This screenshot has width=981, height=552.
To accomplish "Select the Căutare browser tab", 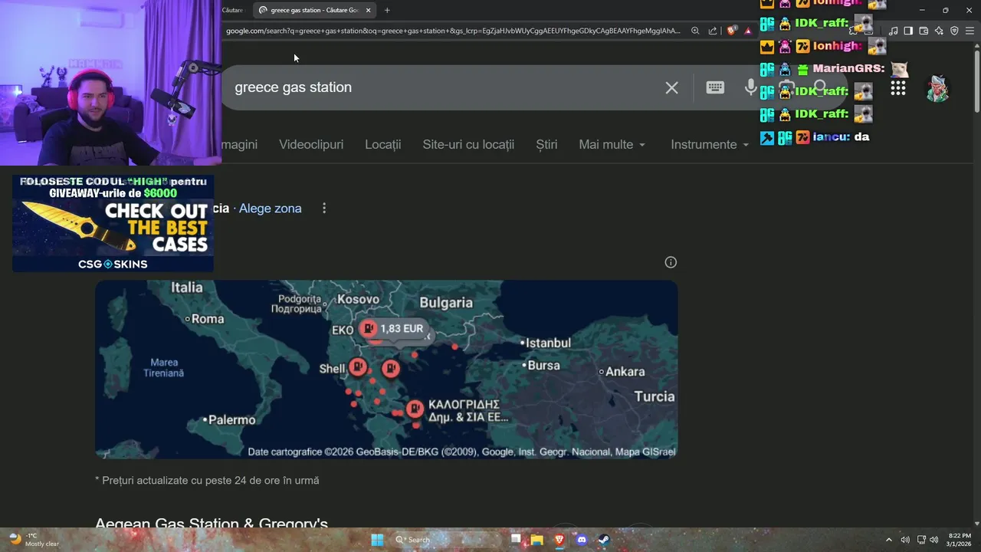I will tap(233, 10).
